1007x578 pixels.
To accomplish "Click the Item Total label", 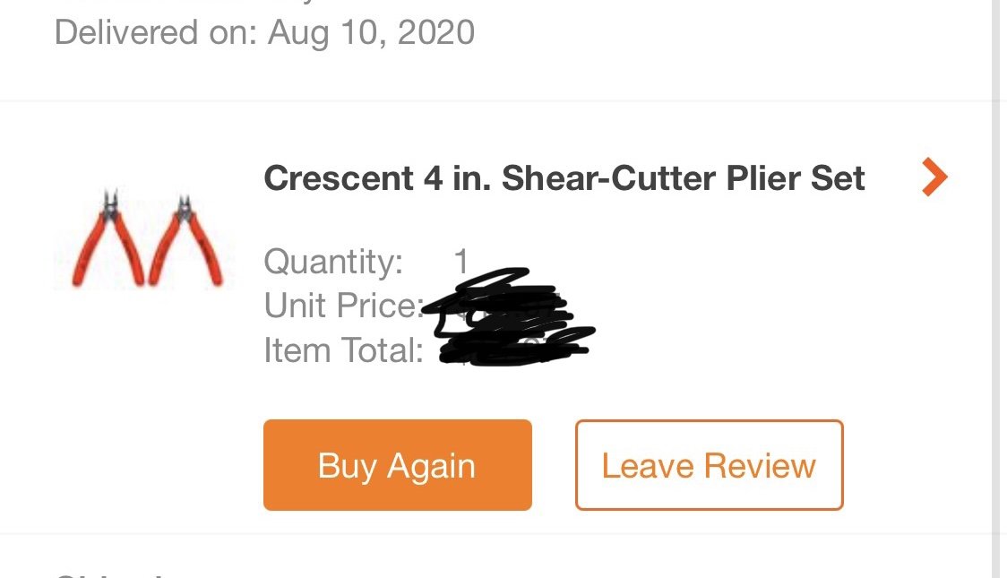I will tap(344, 350).
